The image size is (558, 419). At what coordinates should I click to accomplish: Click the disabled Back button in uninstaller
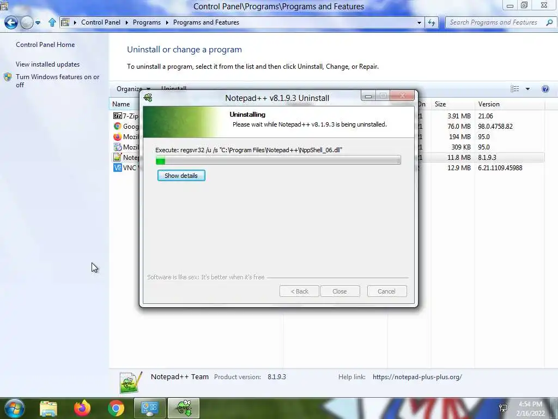(x=299, y=291)
